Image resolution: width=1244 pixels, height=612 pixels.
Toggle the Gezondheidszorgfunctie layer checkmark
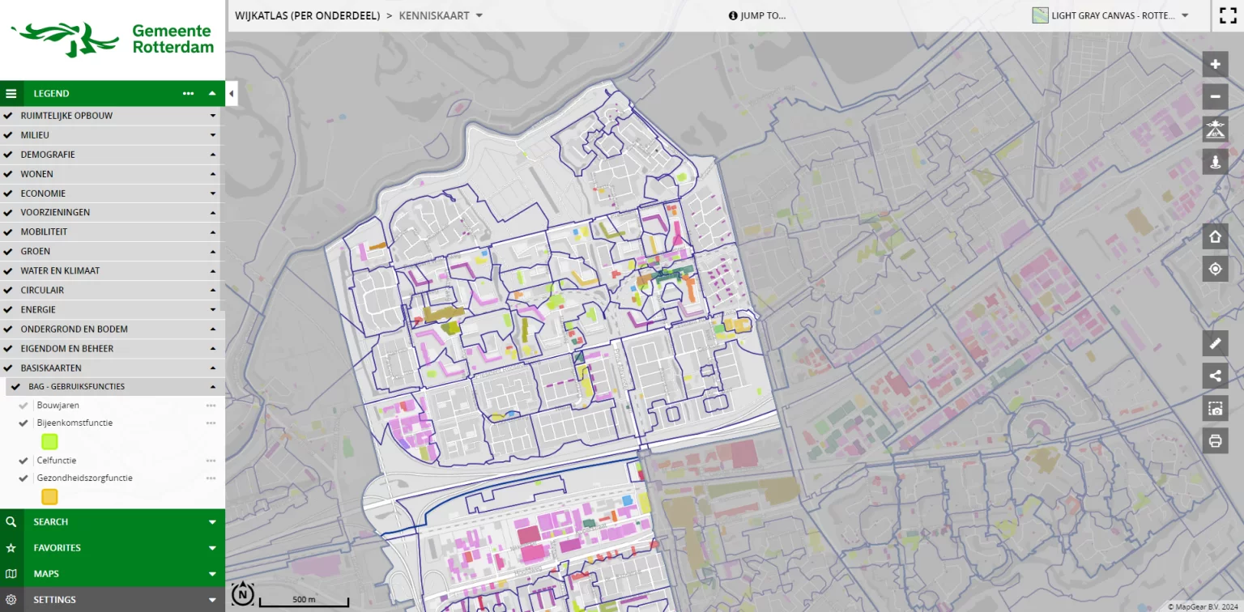click(24, 478)
